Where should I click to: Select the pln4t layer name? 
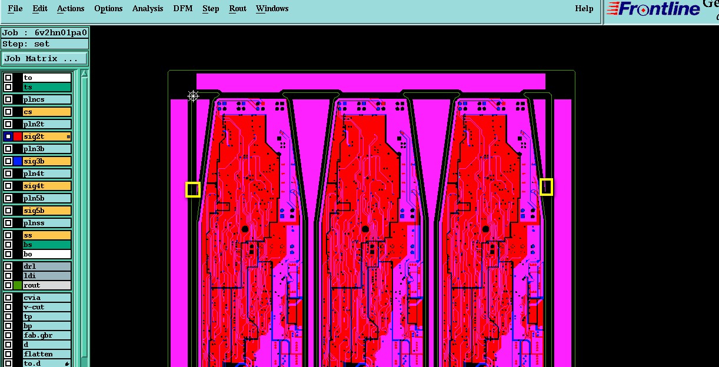click(47, 174)
